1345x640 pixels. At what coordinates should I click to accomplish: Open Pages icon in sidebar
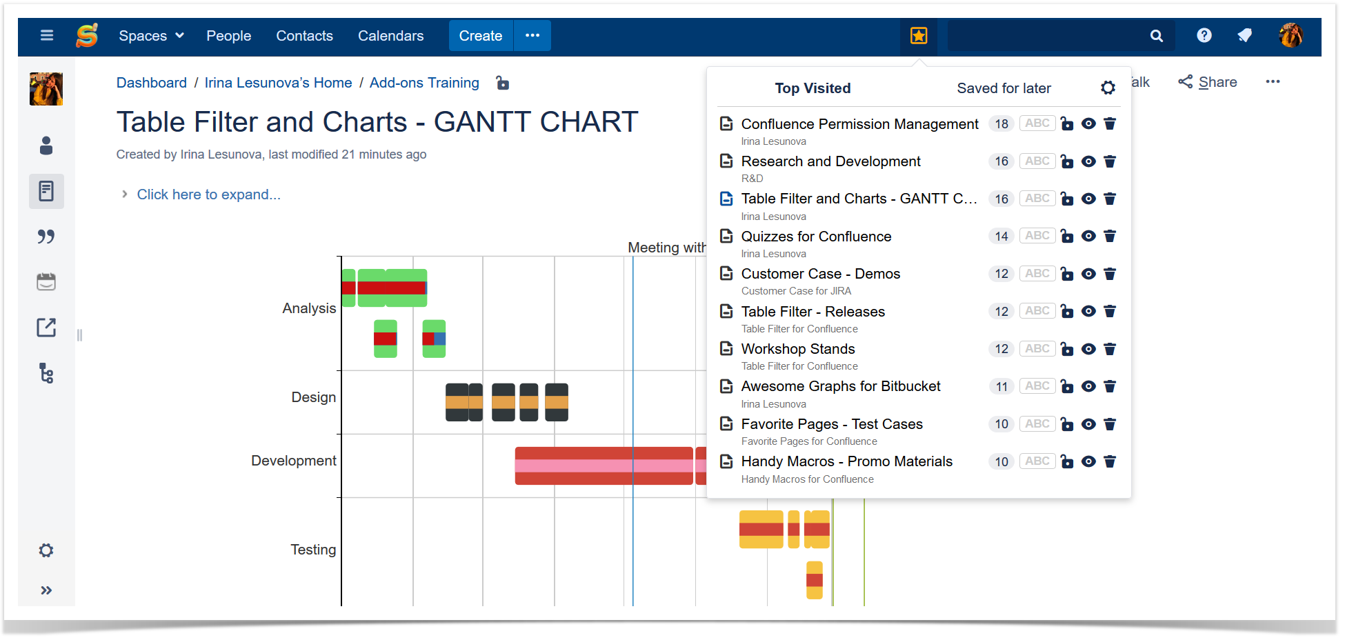click(x=46, y=191)
